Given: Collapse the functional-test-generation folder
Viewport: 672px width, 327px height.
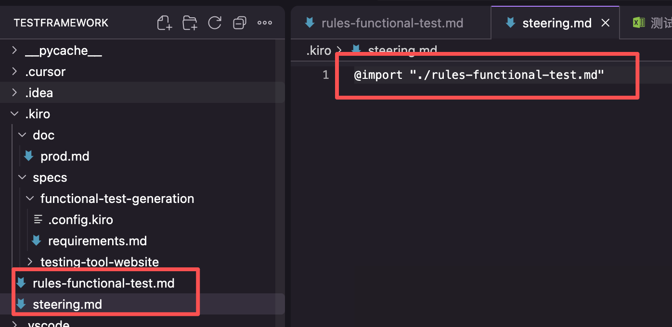Looking at the screenshot, I should click(30, 199).
